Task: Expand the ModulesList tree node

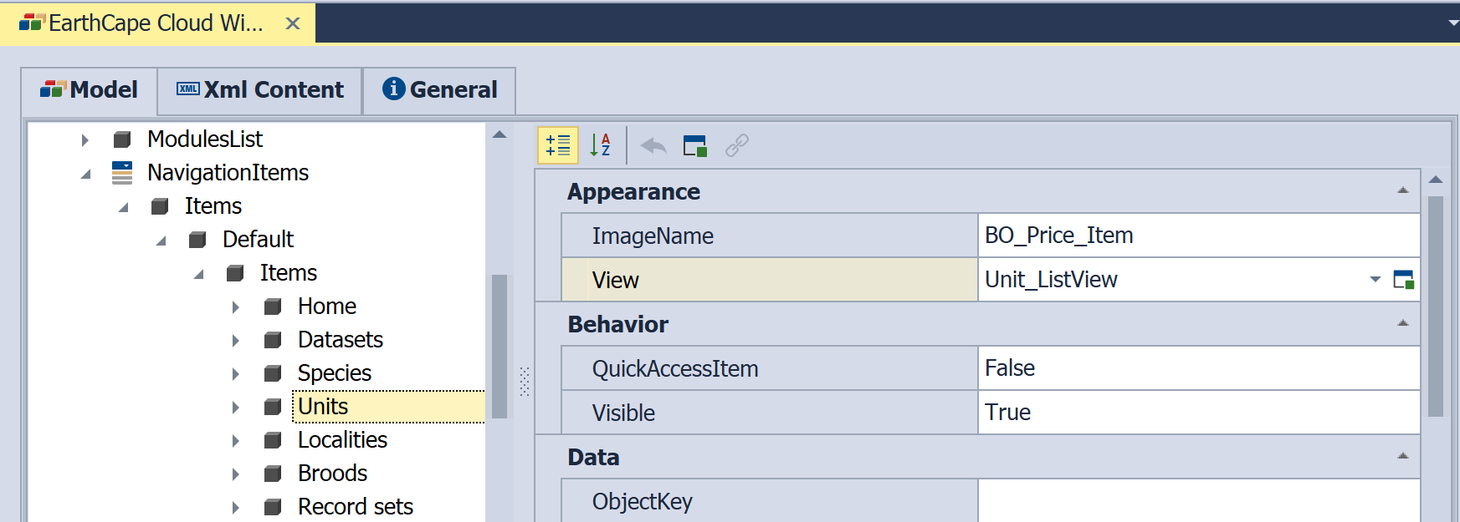Action: click(x=85, y=139)
